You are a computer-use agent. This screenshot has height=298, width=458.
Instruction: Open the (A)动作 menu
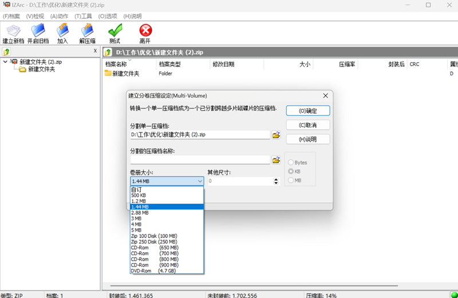[60, 17]
